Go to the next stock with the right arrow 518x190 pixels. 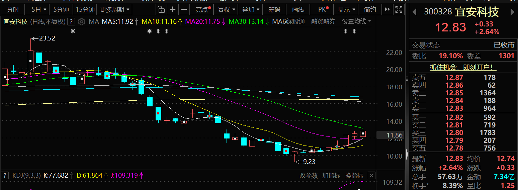tap(512, 12)
